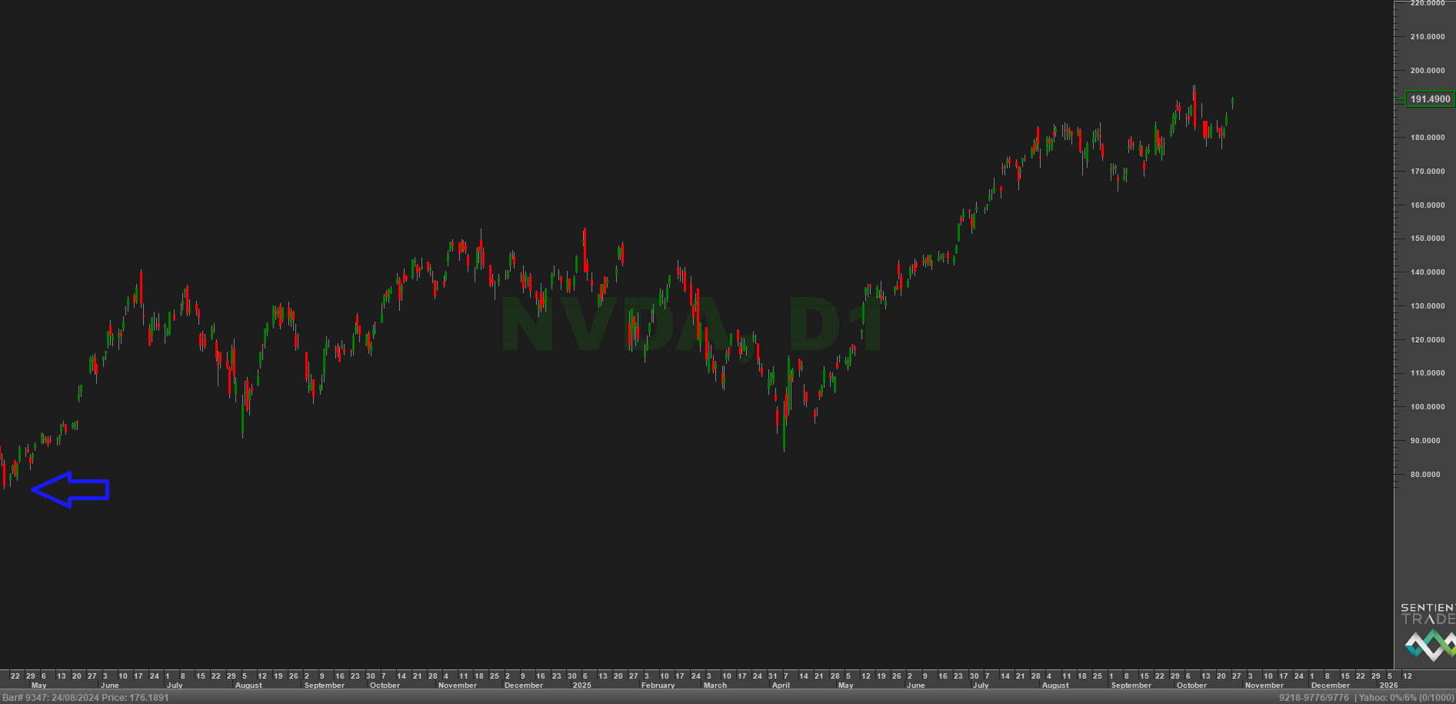The height and width of the screenshot is (704, 1456).
Task: Click the "80.0000" price axis label
Action: (x=1425, y=475)
